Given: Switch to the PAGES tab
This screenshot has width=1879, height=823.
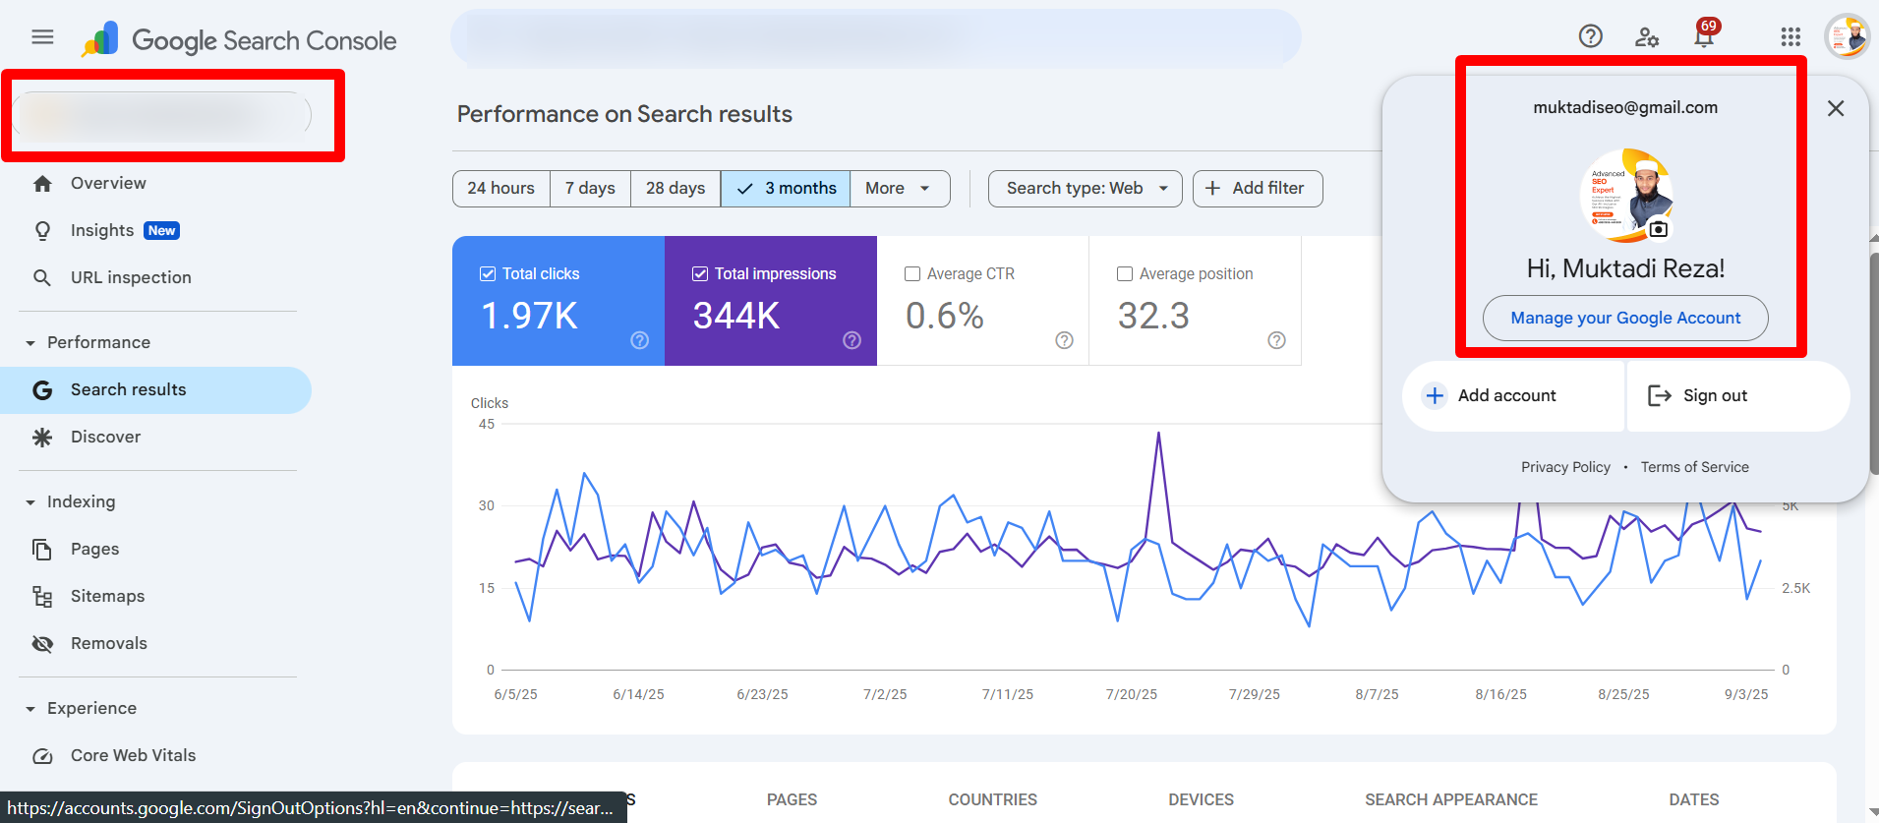Looking at the screenshot, I should click(792, 799).
